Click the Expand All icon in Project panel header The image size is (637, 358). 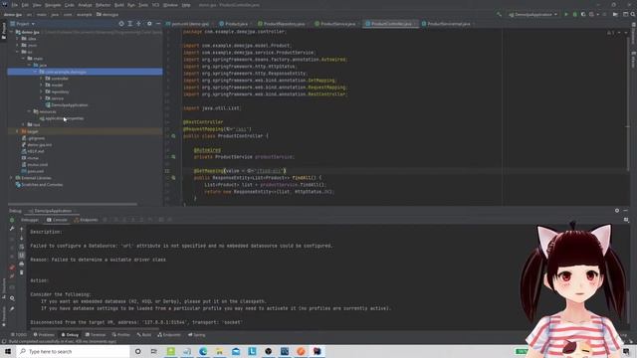(x=130, y=24)
